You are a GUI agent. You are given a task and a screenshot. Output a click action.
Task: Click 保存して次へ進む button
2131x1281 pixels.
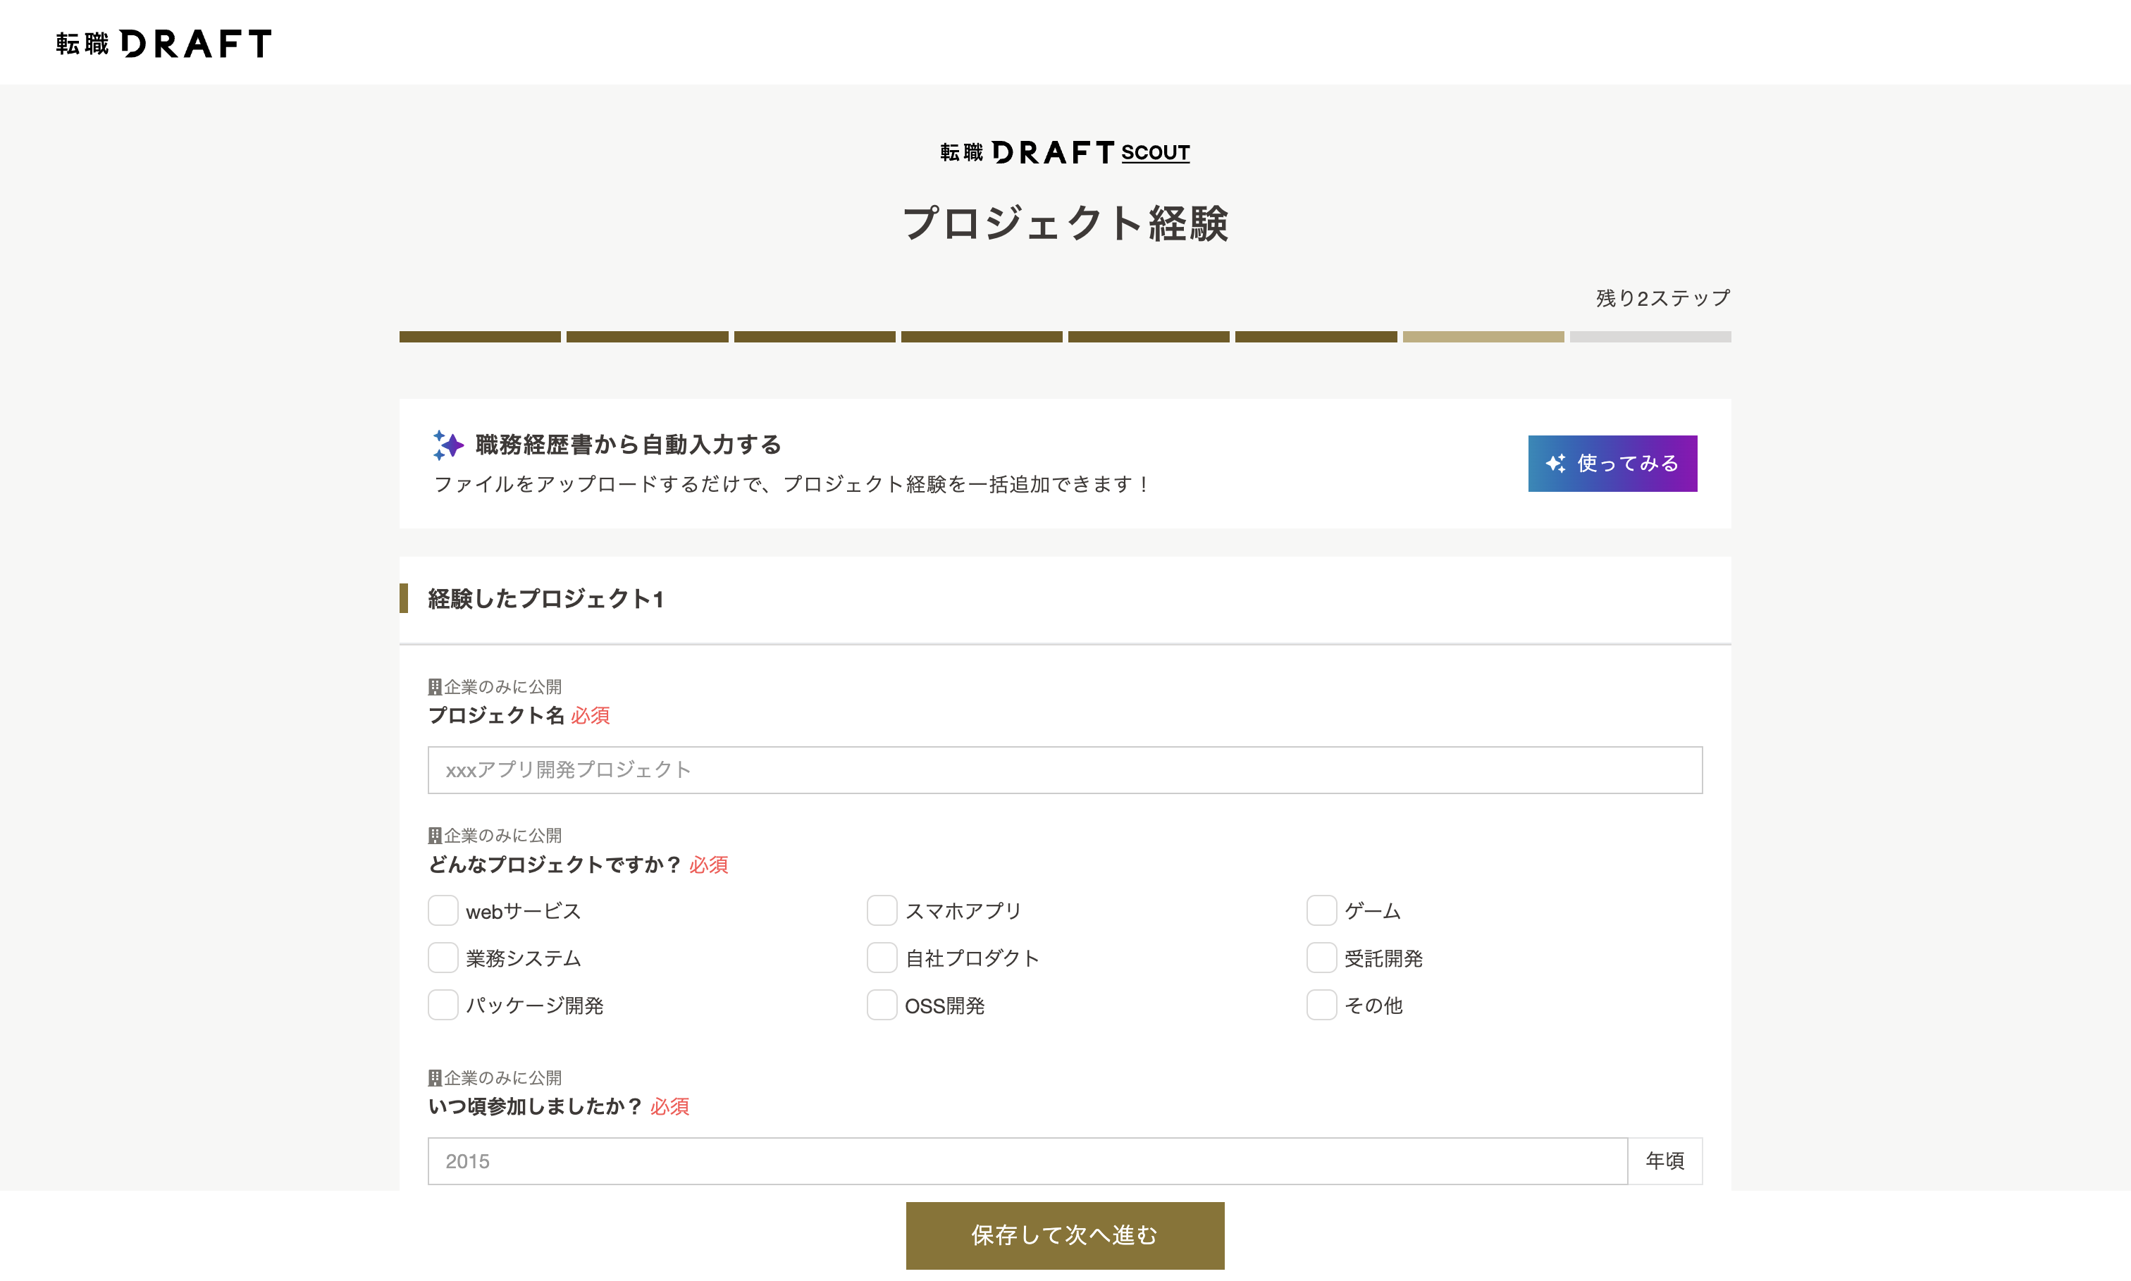click(1064, 1235)
